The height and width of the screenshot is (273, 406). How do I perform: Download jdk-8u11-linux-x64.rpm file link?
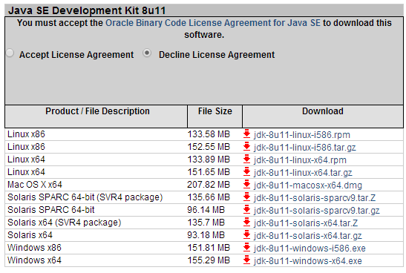point(300,160)
